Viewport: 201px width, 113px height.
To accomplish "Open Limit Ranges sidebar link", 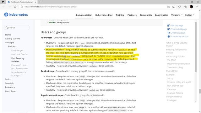I will click(17, 50).
